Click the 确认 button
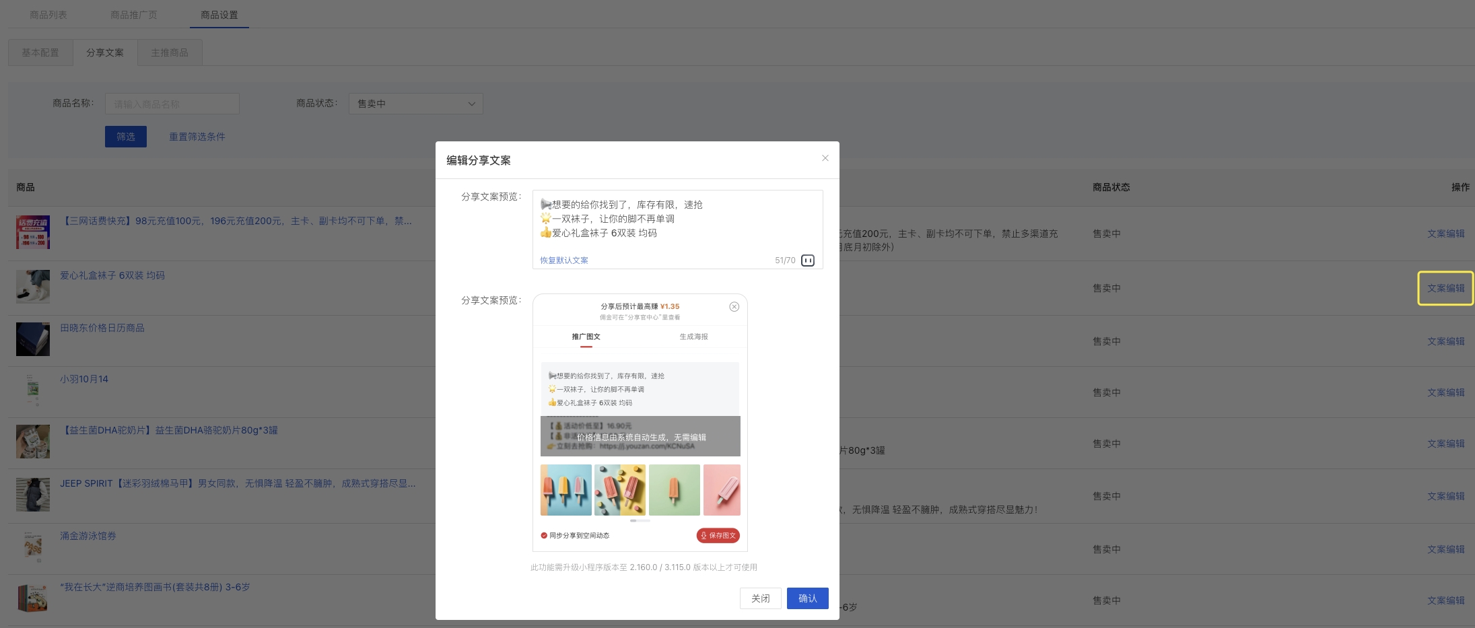Viewport: 1475px width, 628px height. (x=807, y=598)
